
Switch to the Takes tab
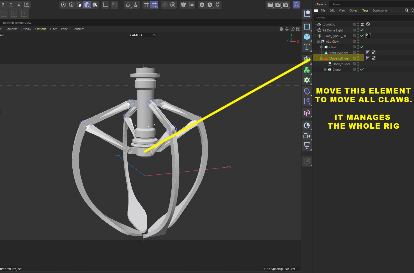[336, 4]
